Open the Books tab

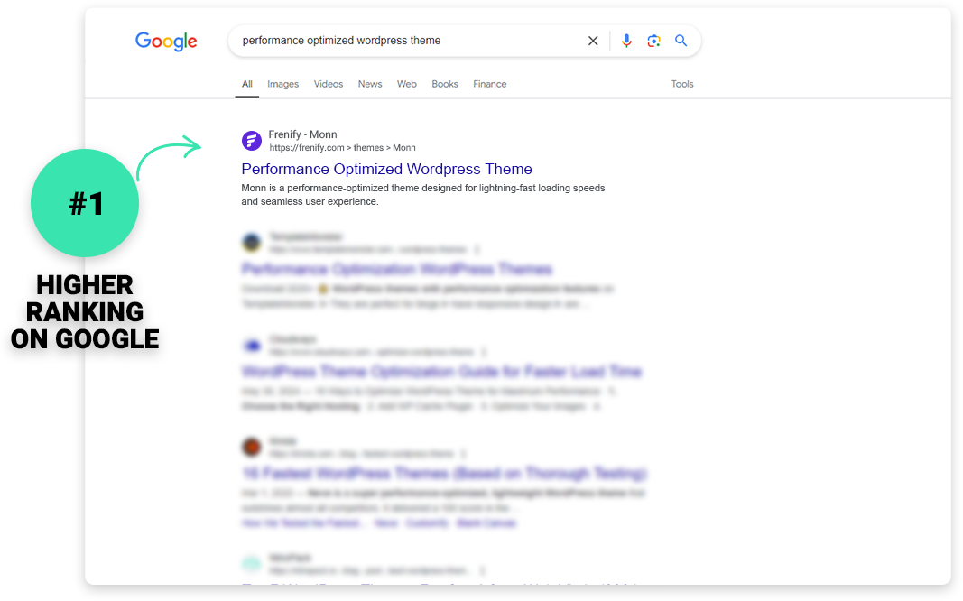pos(445,84)
